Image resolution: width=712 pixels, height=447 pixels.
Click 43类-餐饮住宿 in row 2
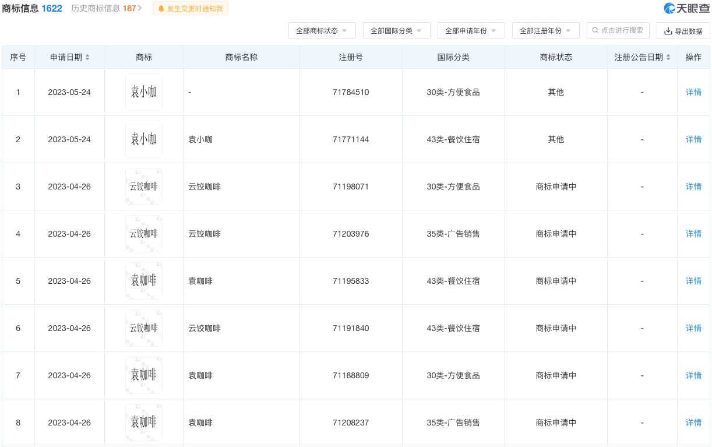453,139
